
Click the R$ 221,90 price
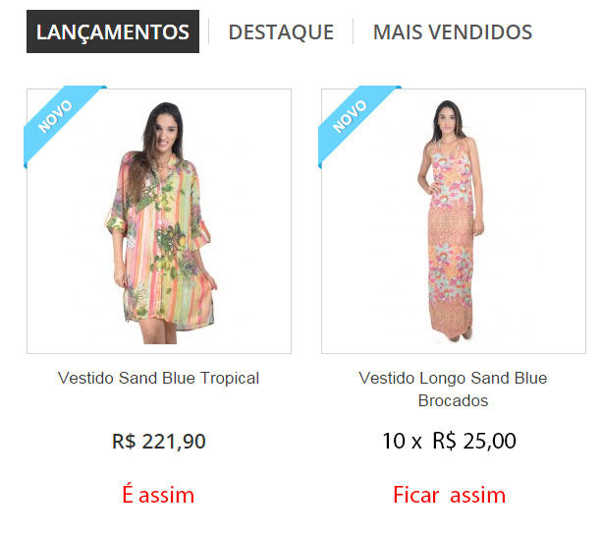159,442
